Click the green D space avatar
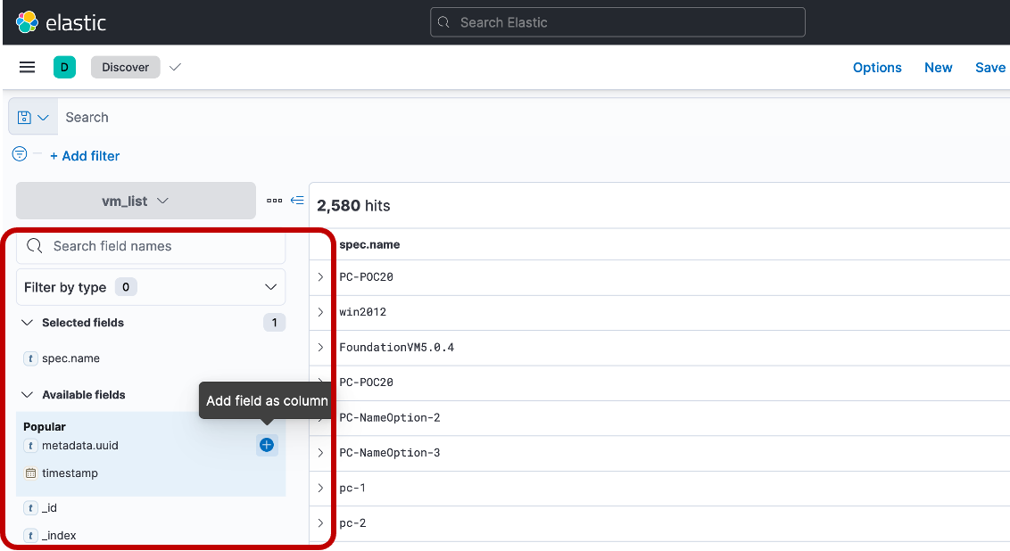Viewport: 1010px width, 551px height. coord(64,67)
